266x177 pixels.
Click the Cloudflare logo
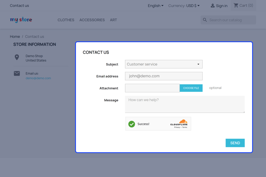coord(179,122)
